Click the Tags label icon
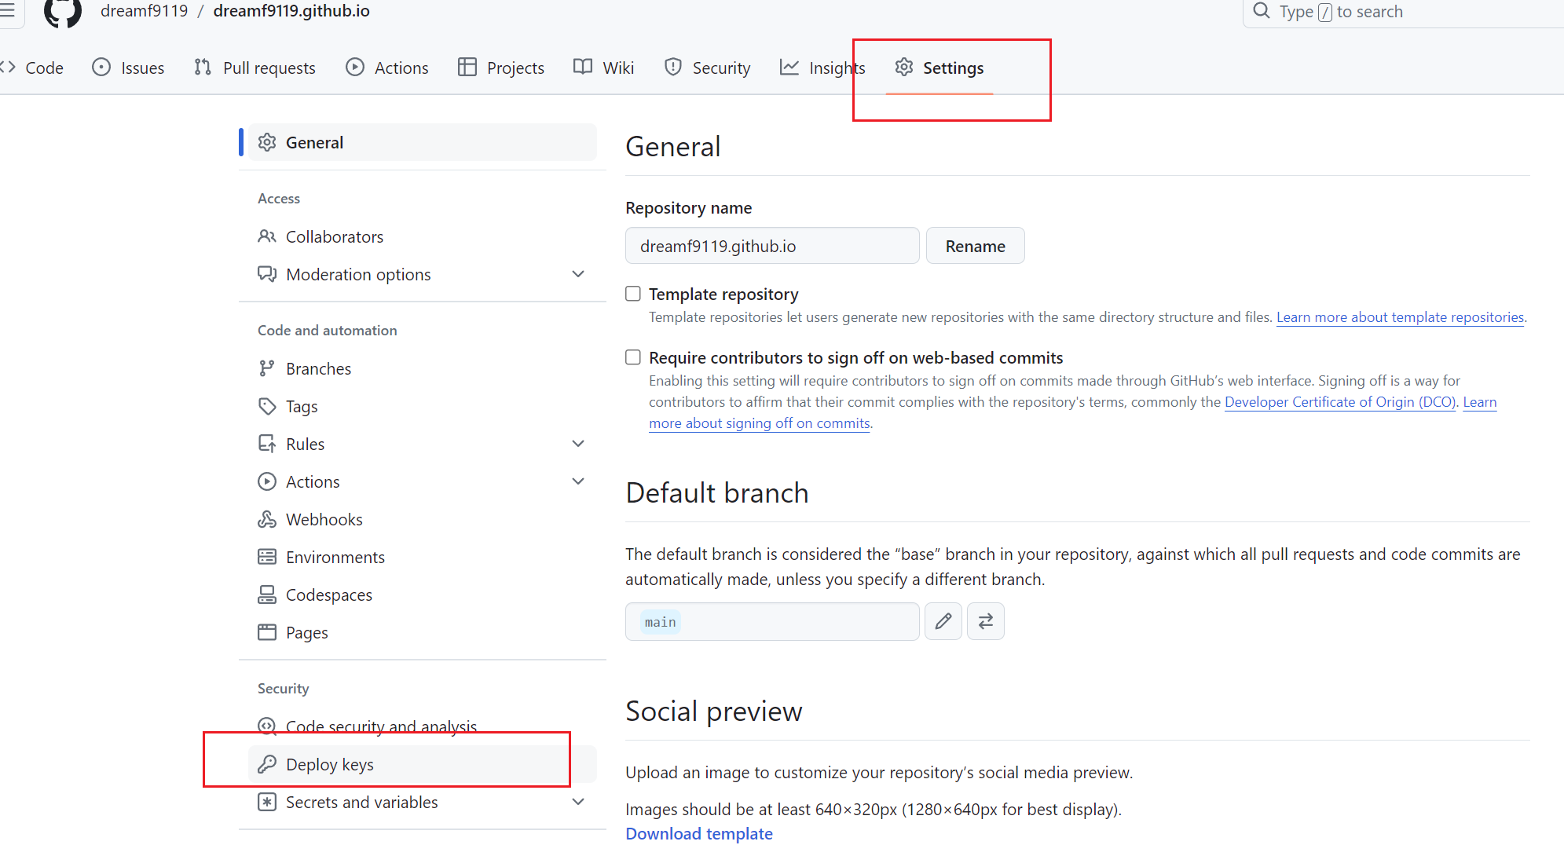The width and height of the screenshot is (1564, 845). 267,406
